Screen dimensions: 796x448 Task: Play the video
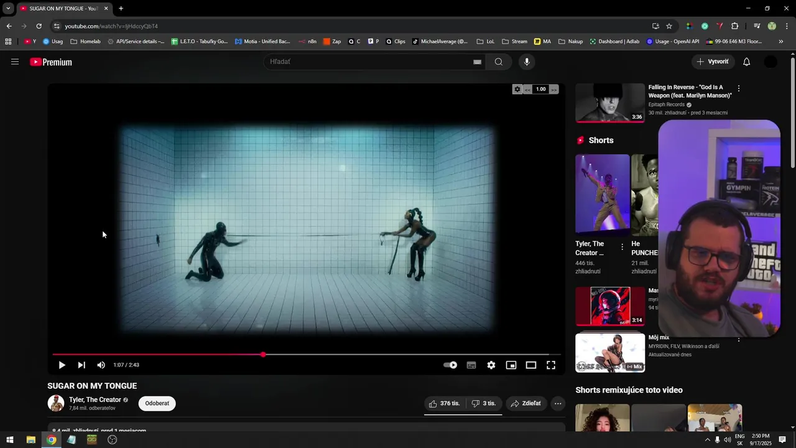[62, 365]
